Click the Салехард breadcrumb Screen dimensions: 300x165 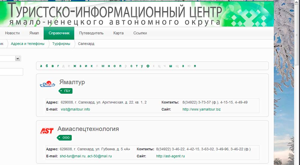[x=86, y=44]
